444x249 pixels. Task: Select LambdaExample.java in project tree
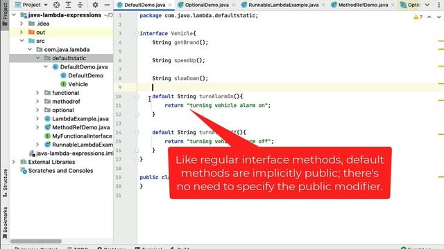click(77, 118)
